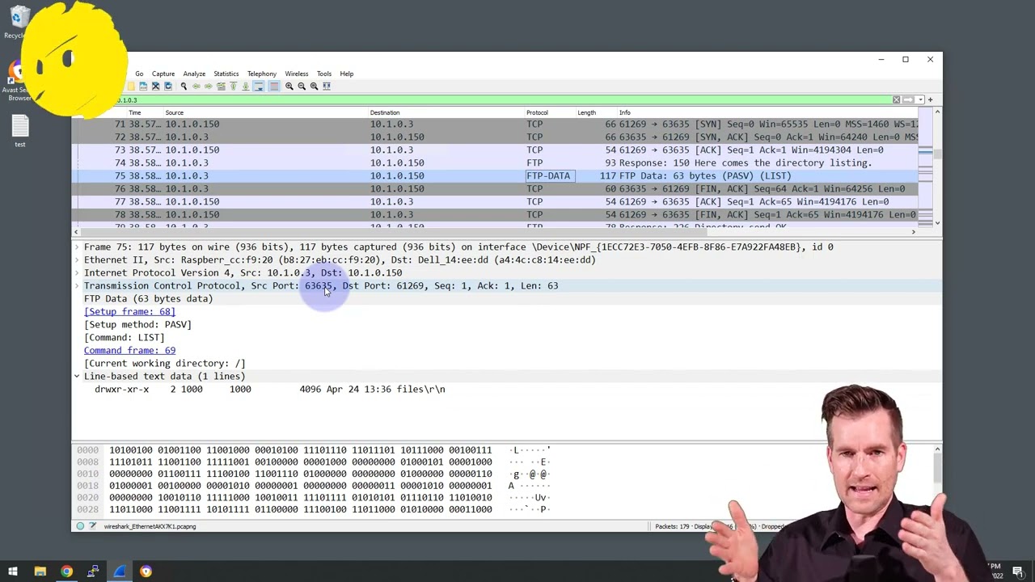This screenshot has height=582, width=1035.
Task: Toggle auto-scroll during live capture
Action: [x=259, y=86]
